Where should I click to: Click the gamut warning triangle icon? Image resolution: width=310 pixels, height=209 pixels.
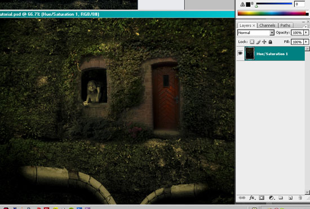pos(242,4)
